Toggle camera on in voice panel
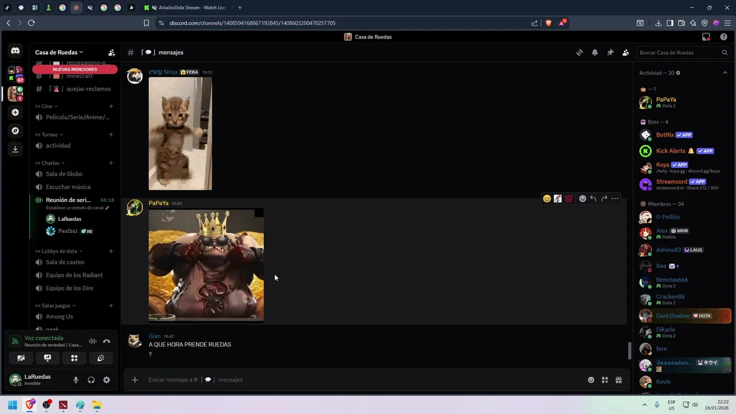 click(x=21, y=358)
